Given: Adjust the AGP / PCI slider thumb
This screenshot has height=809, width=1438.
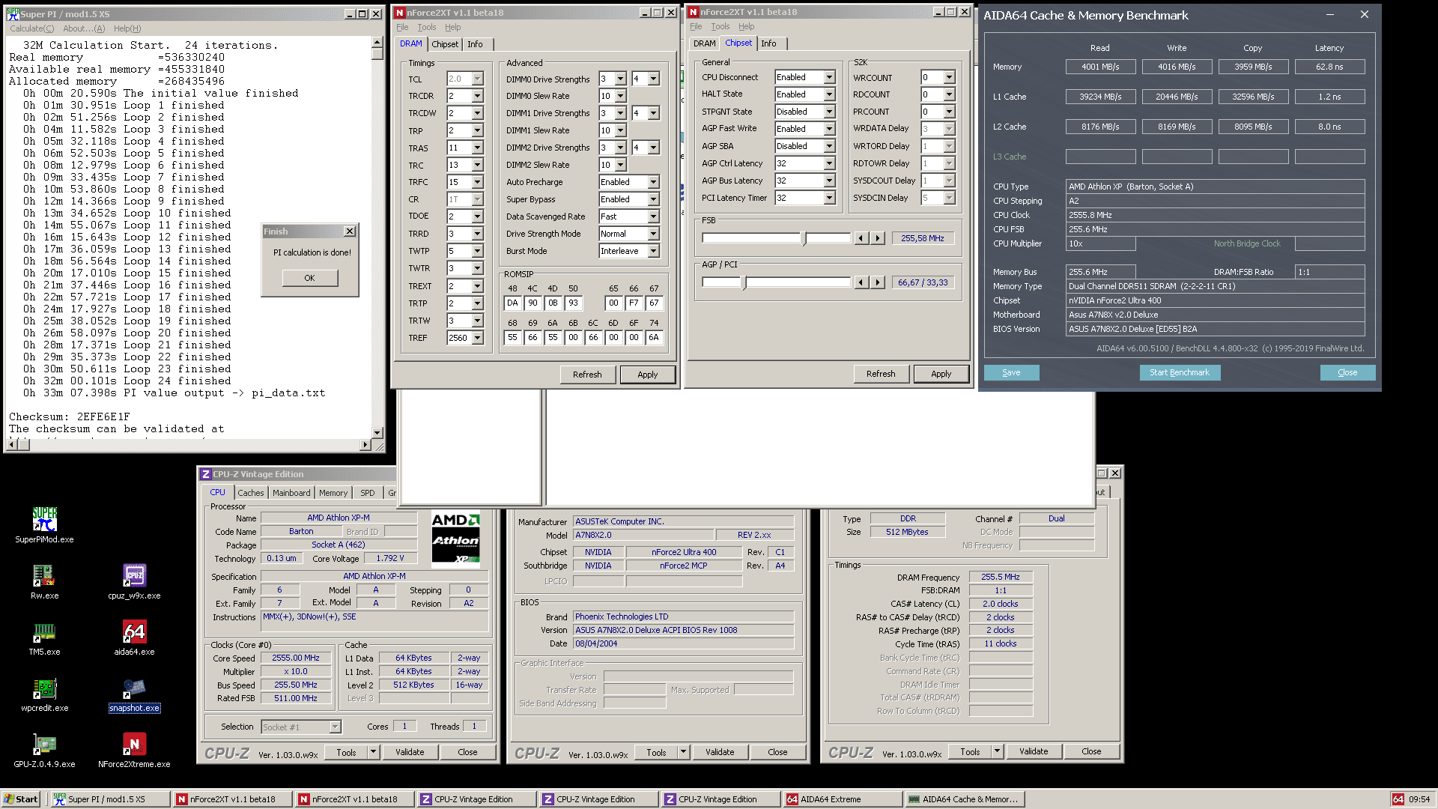Looking at the screenshot, I should [744, 283].
